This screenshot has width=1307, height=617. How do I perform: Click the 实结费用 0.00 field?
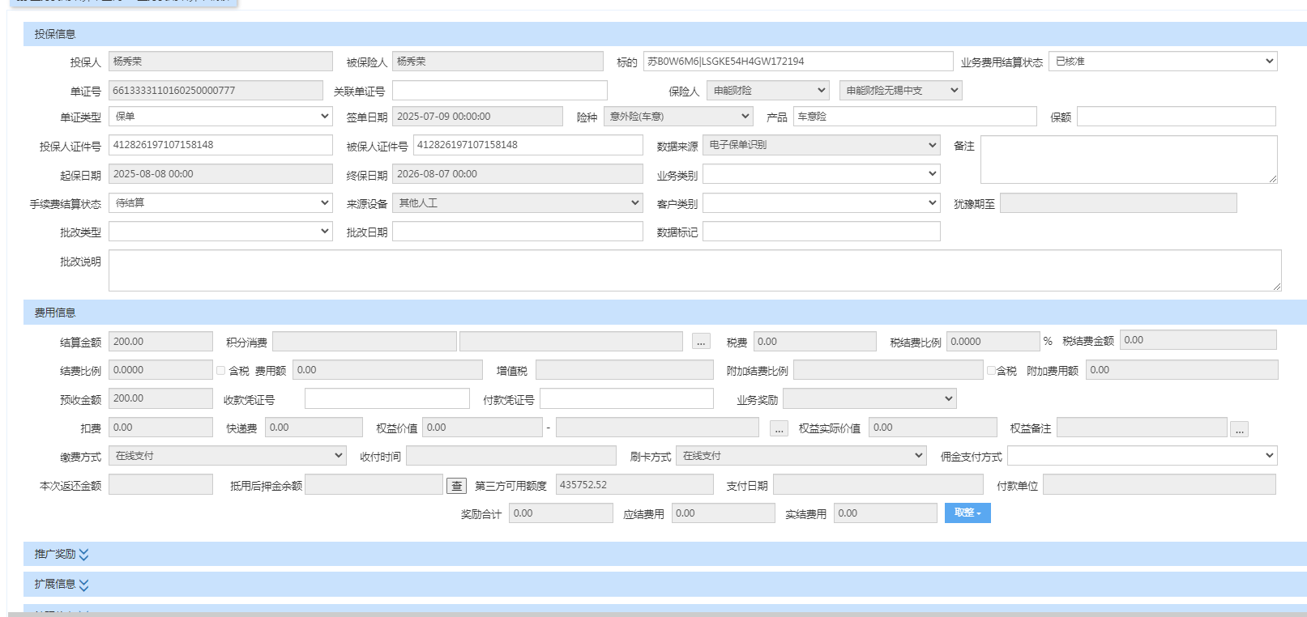[886, 513]
